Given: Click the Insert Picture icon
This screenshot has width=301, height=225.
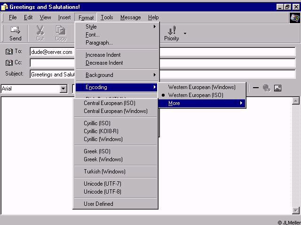Looking at the screenshot, I should coord(277,88).
